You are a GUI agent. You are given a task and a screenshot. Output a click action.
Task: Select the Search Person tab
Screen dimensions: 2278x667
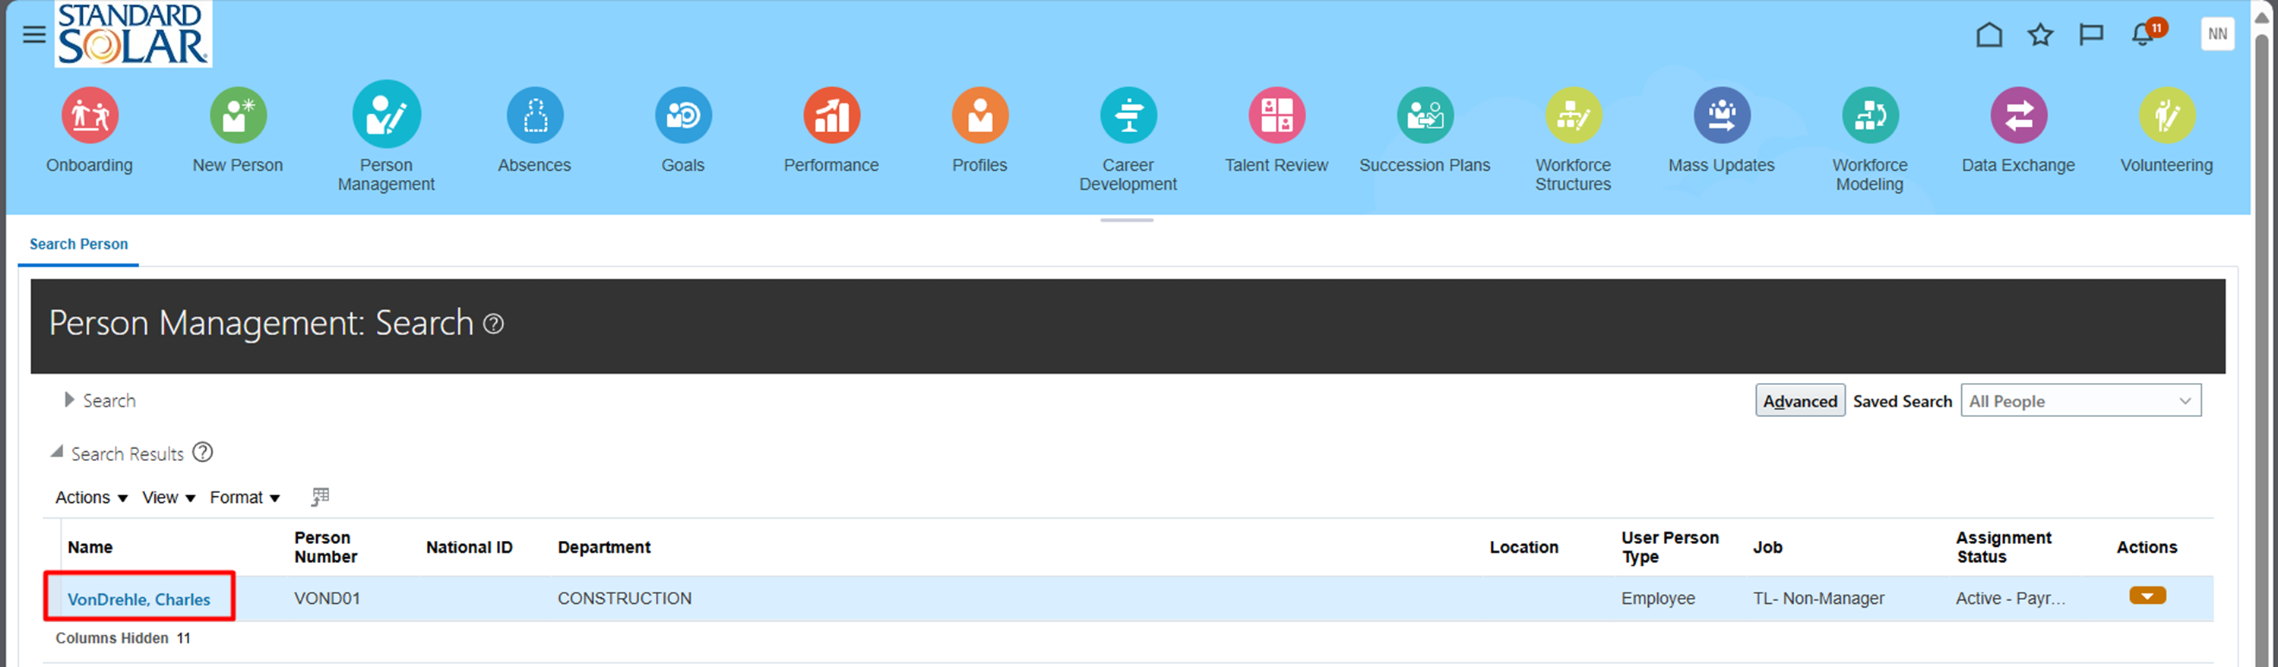point(79,244)
